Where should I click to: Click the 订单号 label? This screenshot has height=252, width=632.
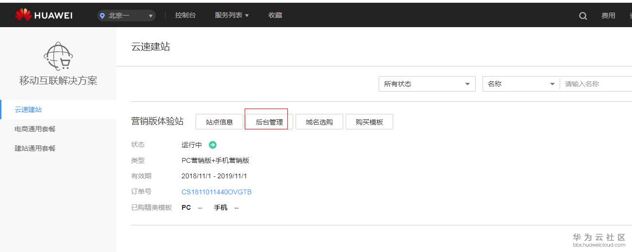coord(141,192)
